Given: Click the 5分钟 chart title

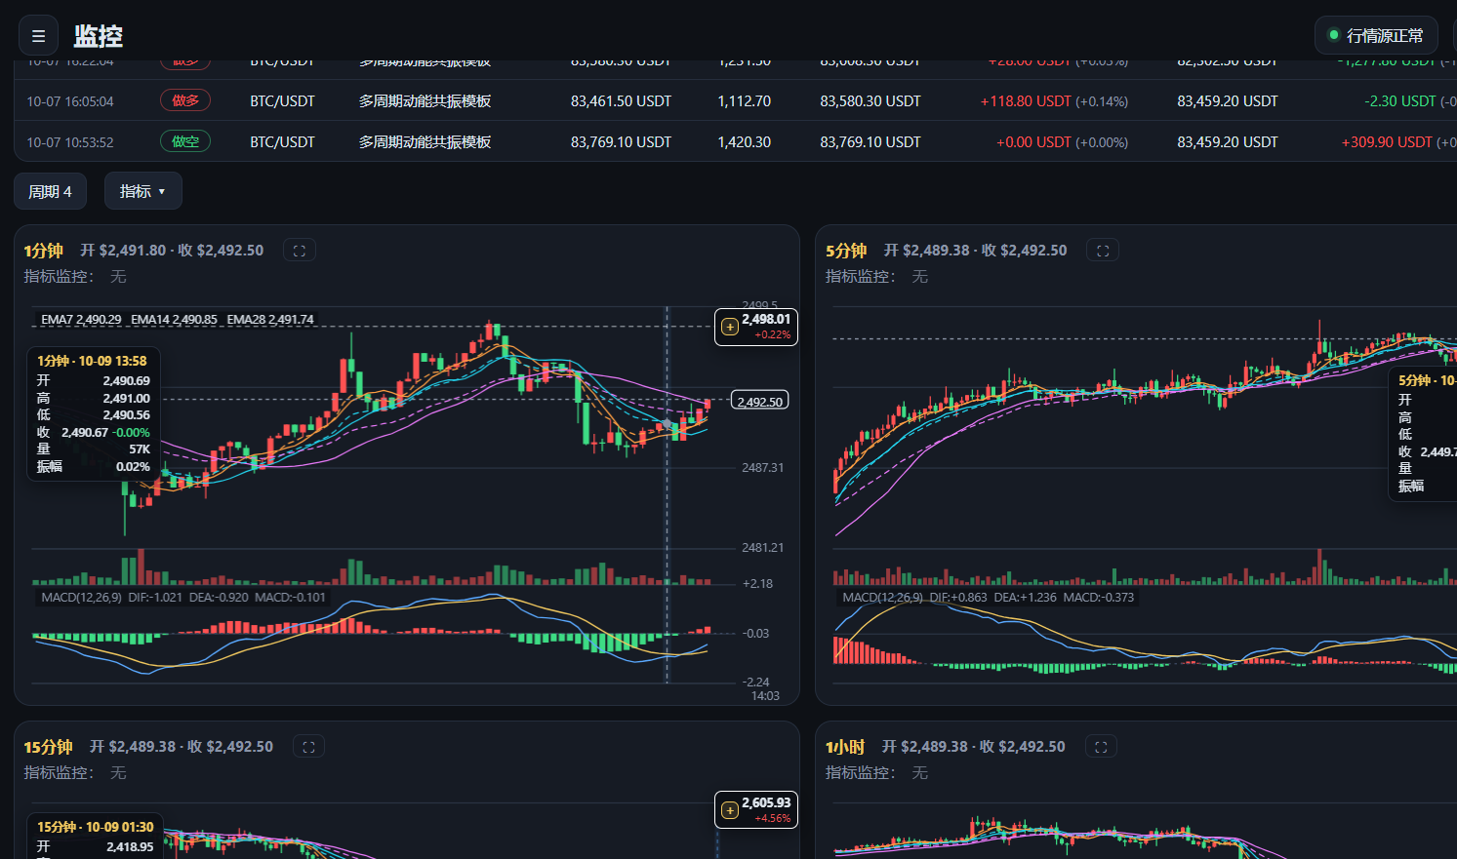Looking at the screenshot, I should 846,251.
